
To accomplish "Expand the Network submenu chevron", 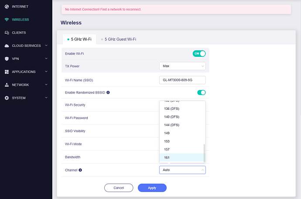I will [x=46, y=85].
